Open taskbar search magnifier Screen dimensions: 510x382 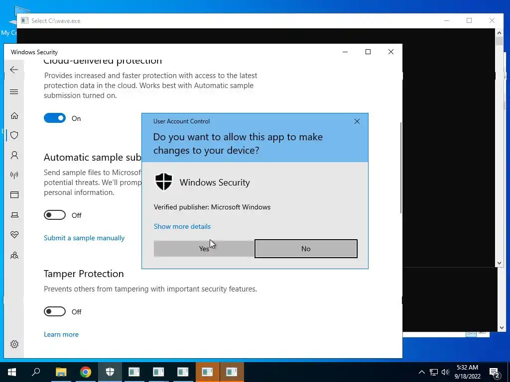(x=36, y=372)
